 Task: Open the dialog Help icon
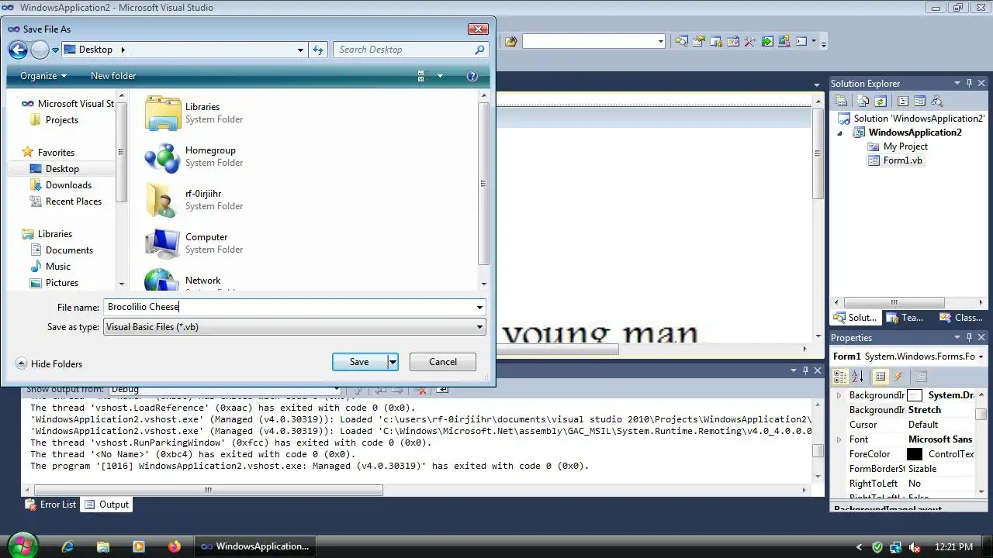click(472, 76)
